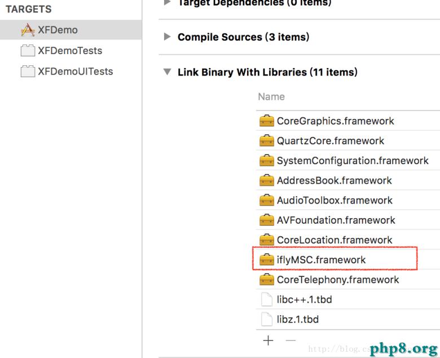The image size is (440, 358).
Task: Click the libc++.1.tbd file icon
Action: click(x=267, y=299)
